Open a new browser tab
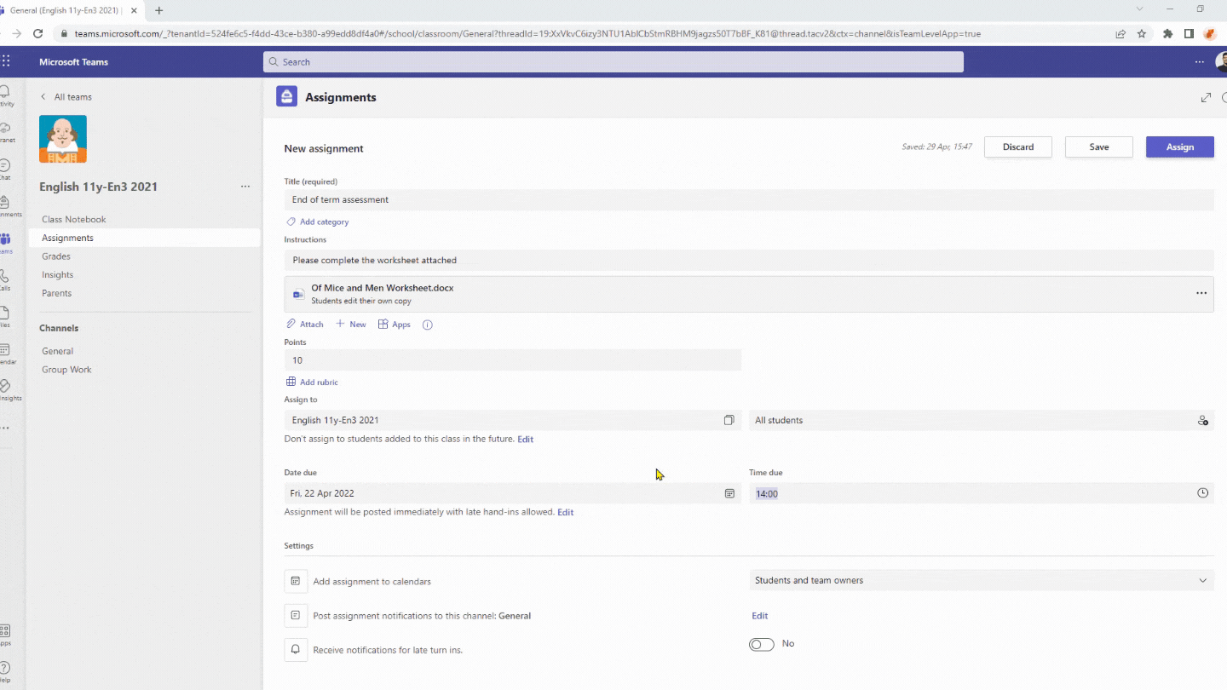This screenshot has height=690, width=1227. point(159,10)
